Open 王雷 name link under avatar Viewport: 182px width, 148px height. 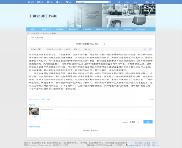click(x=34, y=117)
